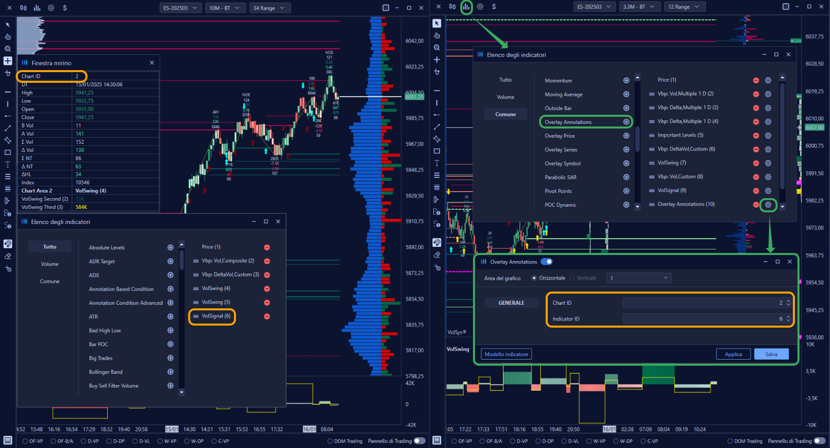The width and height of the screenshot is (830, 448).
Task: Select Comune tab in left indicator list
Action: [x=50, y=281]
